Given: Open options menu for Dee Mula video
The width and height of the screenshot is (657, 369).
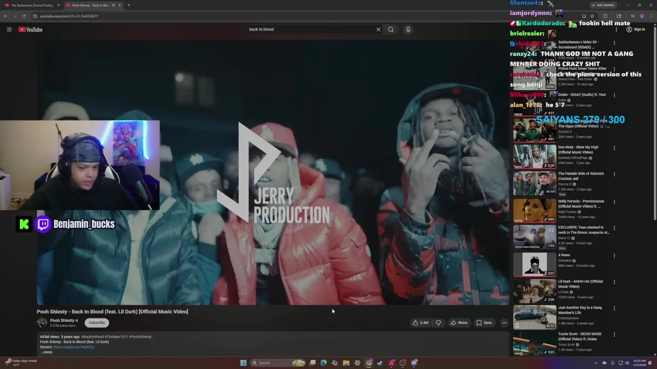Looking at the screenshot, I should 614,148.
